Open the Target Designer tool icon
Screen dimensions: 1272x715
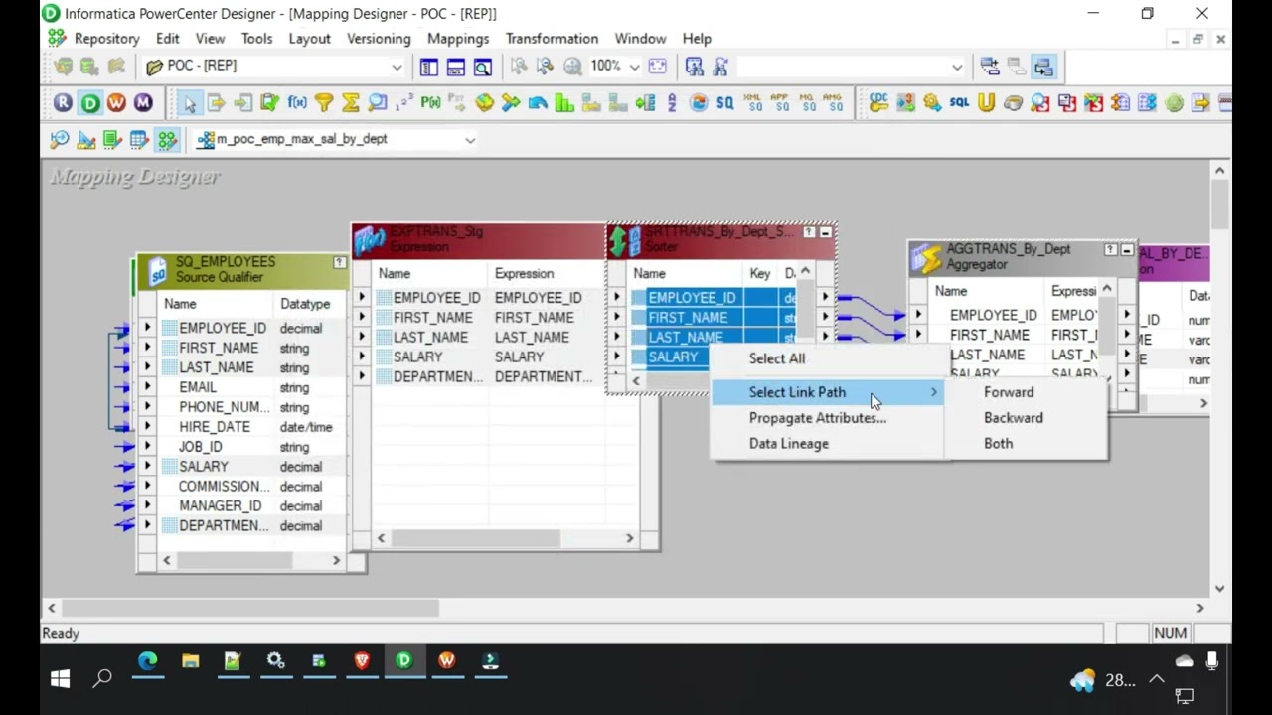[85, 140]
